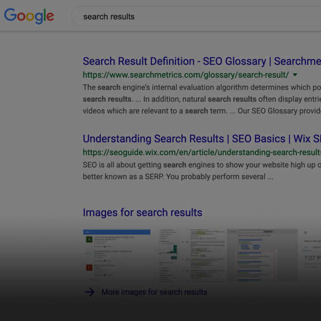Image resolution: width=321 pixels, height=321 pixels.
Task: Open 'Images for search results' heading link
Action: 142,212
